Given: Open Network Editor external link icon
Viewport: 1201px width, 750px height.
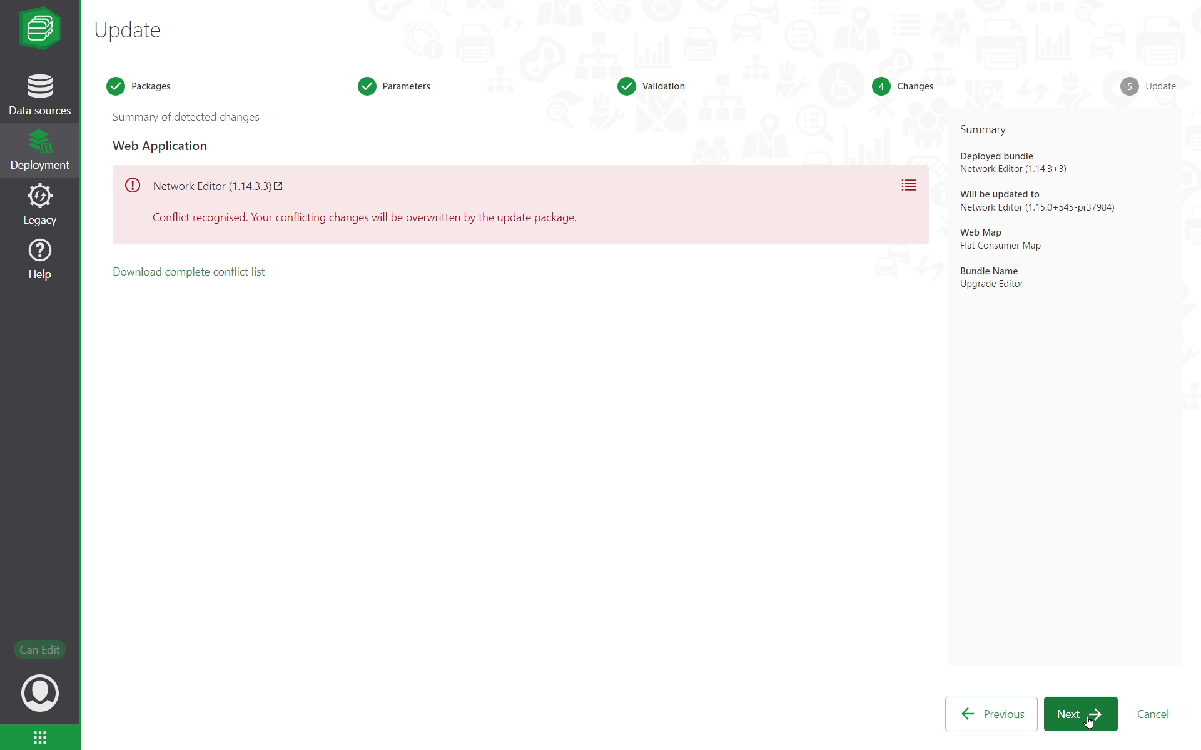Looking at the screenshot, I should coord(278,186).
